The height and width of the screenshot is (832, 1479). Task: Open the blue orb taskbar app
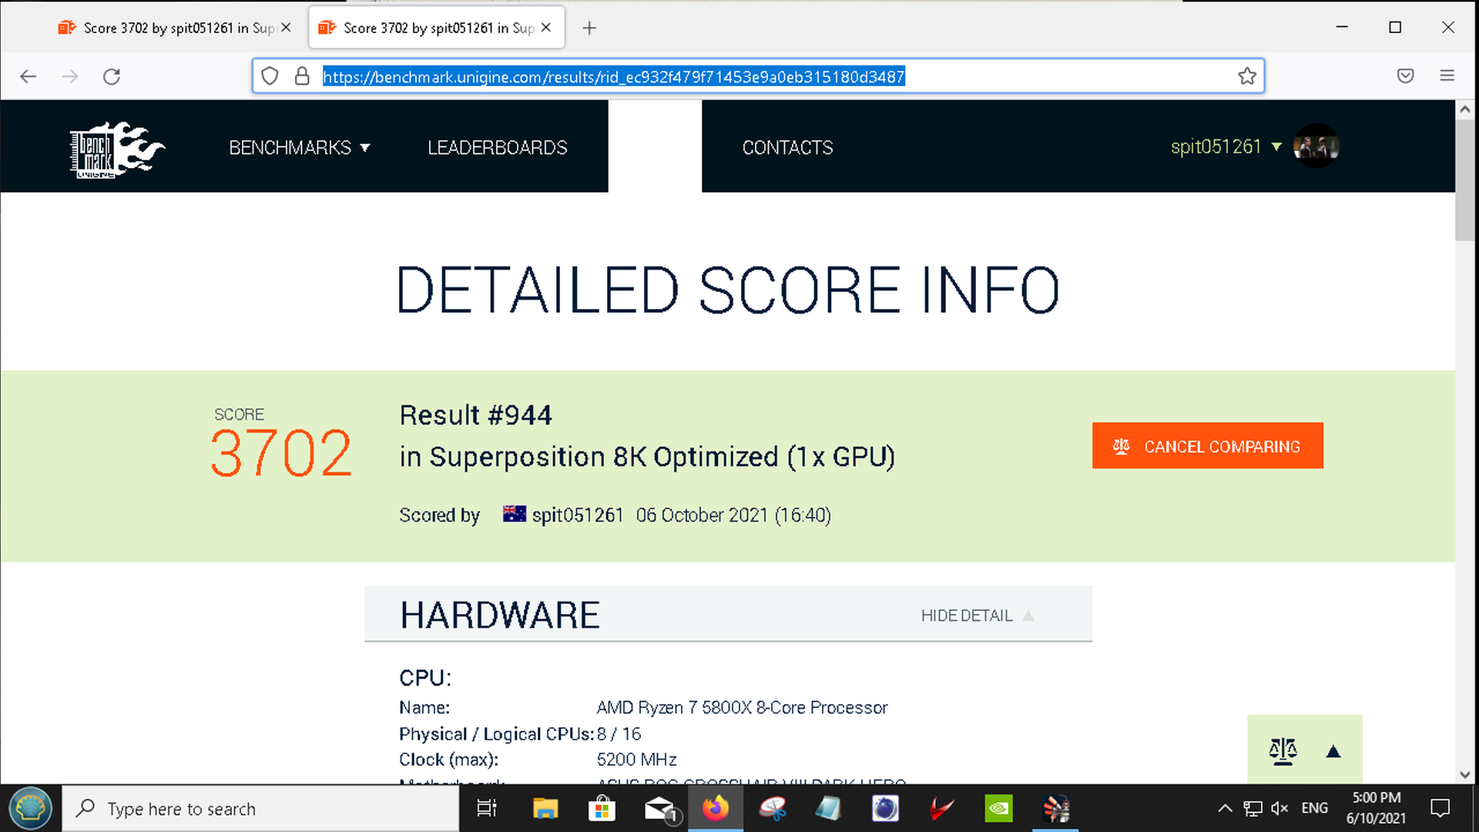[885, 809]
